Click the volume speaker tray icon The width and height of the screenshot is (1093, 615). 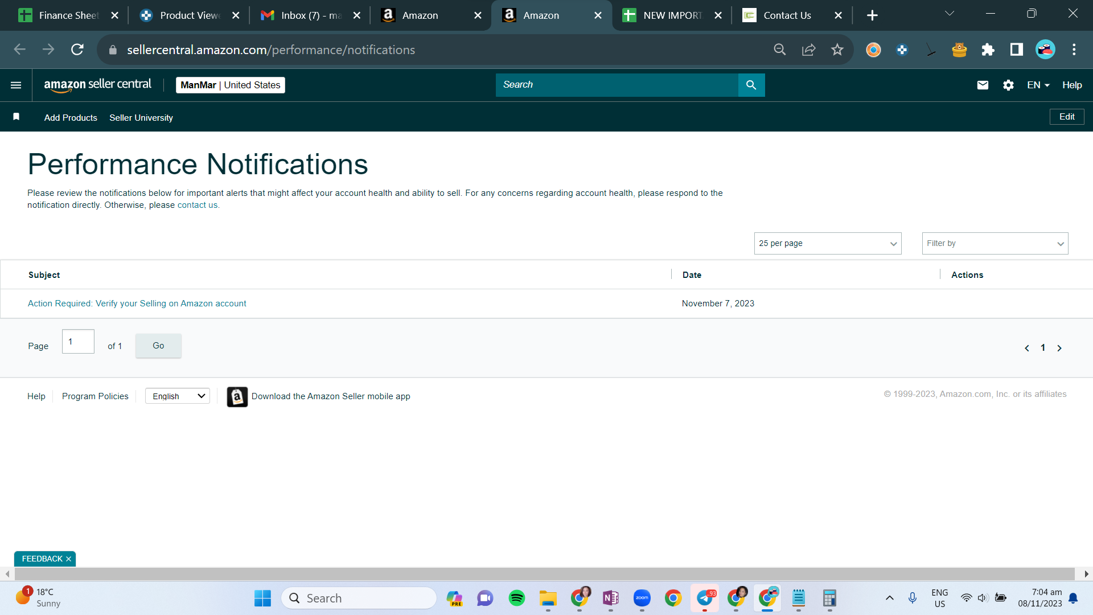[x=983, y=598]
